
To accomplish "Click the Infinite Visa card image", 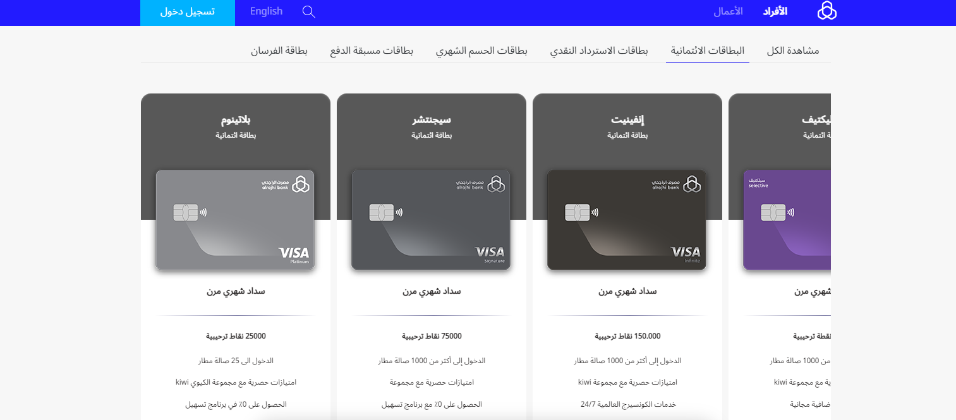I will click(x=627, y=220).
